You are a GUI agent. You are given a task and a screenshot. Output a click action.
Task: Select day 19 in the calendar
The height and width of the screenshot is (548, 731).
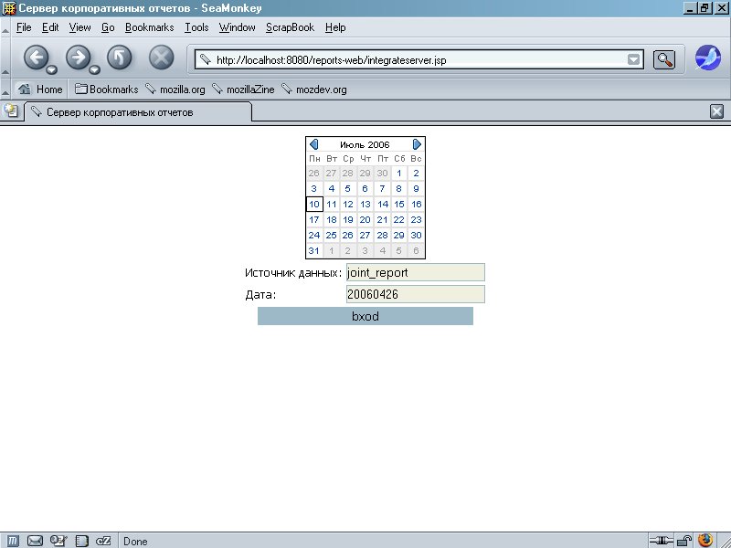click(348, 219)
